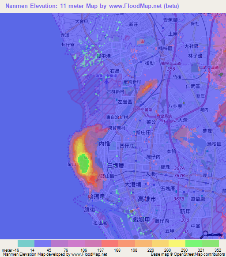Click the 左營區 district label
Image resolution: width=226 pixels, height=257 pixels.
125,102
